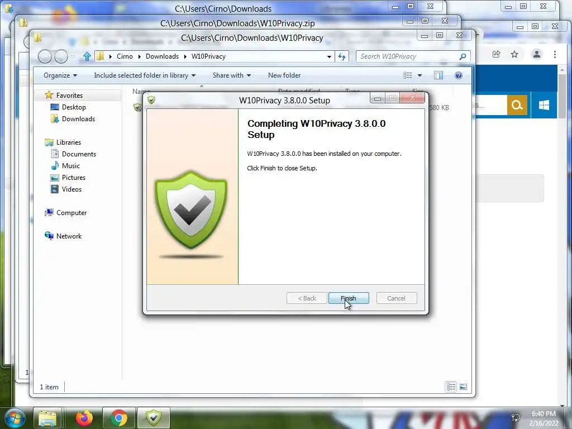Click the Downloads breadcrumb in address bar

pos(163,56)
